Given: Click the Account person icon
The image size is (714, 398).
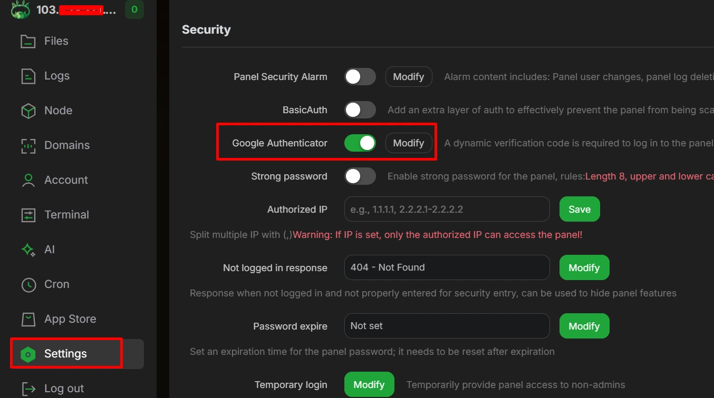Looking at the screenshot, I should (x=28, y=180).
